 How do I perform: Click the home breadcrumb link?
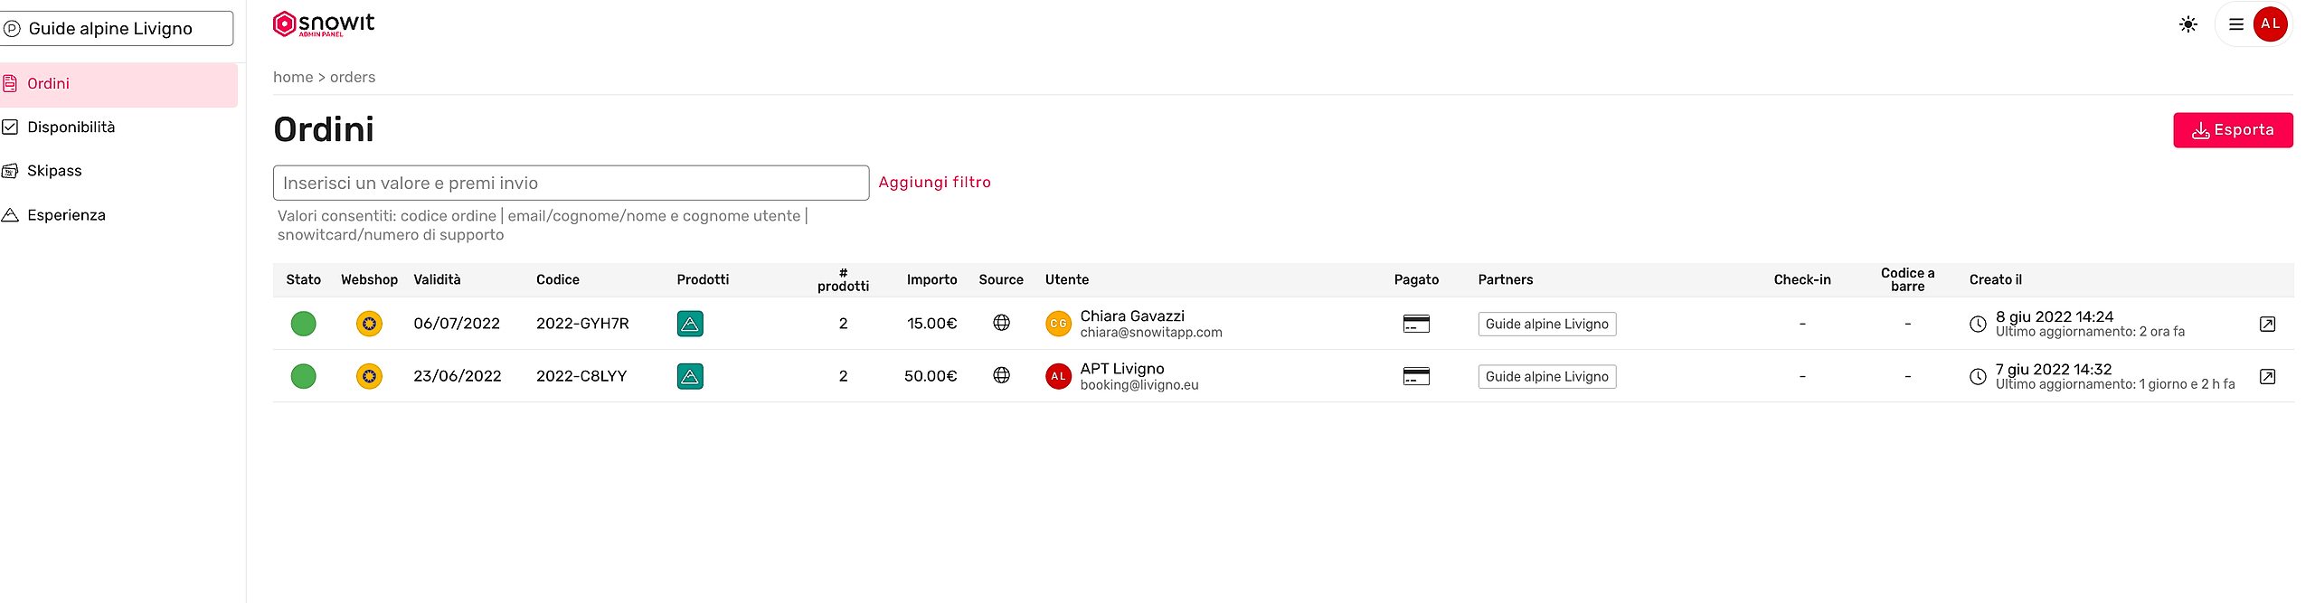[293, 78]
